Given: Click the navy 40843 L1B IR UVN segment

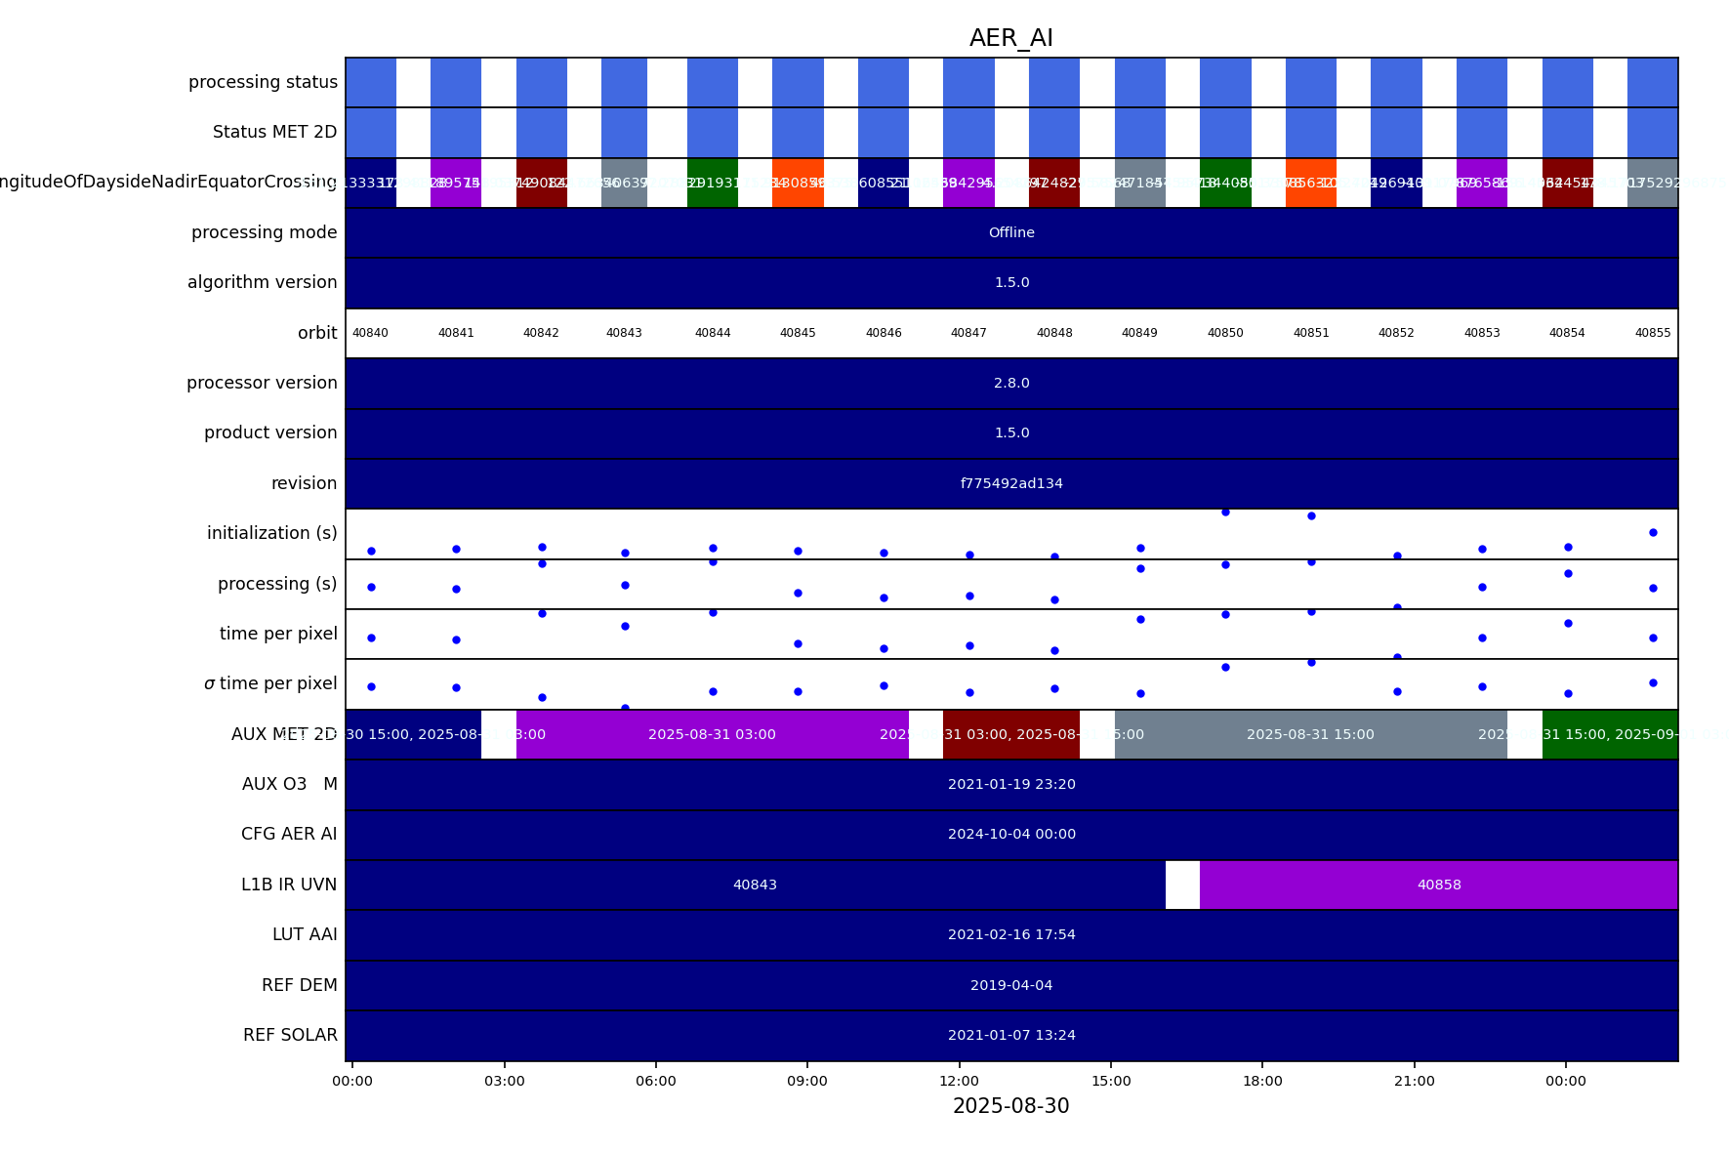Looking at the screenshot, I should [755, 885].
